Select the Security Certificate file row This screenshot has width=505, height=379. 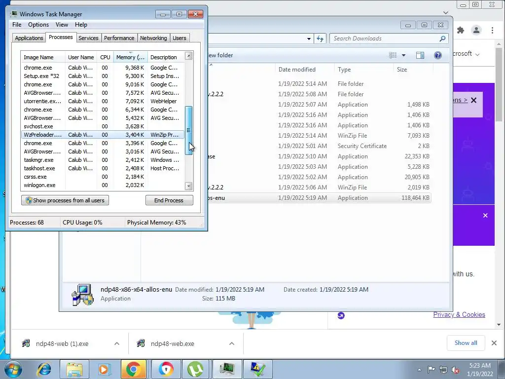(x=319, y=146)
